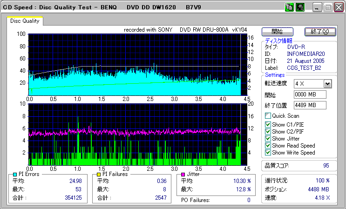Click the end position 4489 MB field
The height and width of the screenshot is (209, 346).
click(310, 105)
